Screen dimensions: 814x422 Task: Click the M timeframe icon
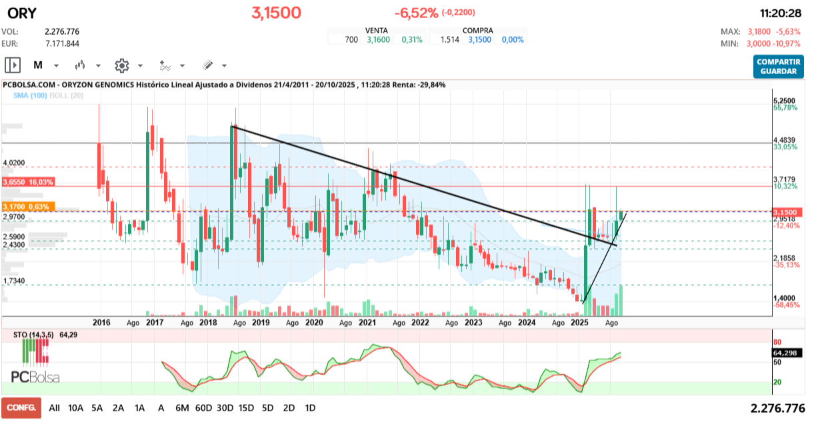click(x=38, y=65)
